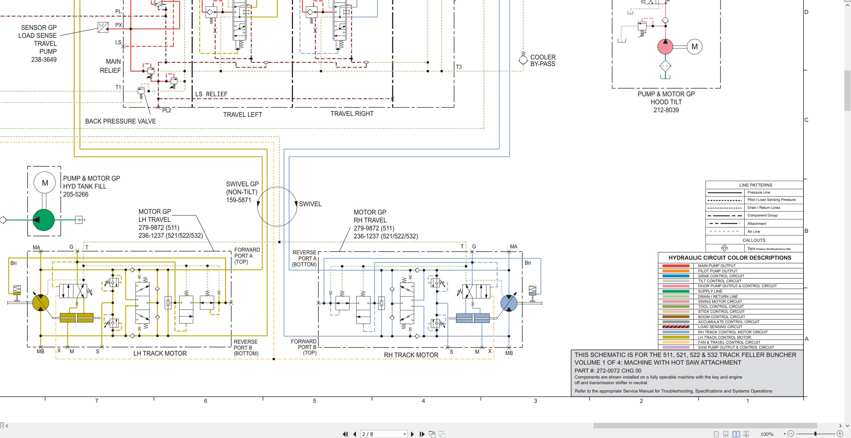Click the orange PILOT PUMP OUTPUT color swatch
Image resolution: width=851 pixels, height=438 pixels.
(675, 271)
